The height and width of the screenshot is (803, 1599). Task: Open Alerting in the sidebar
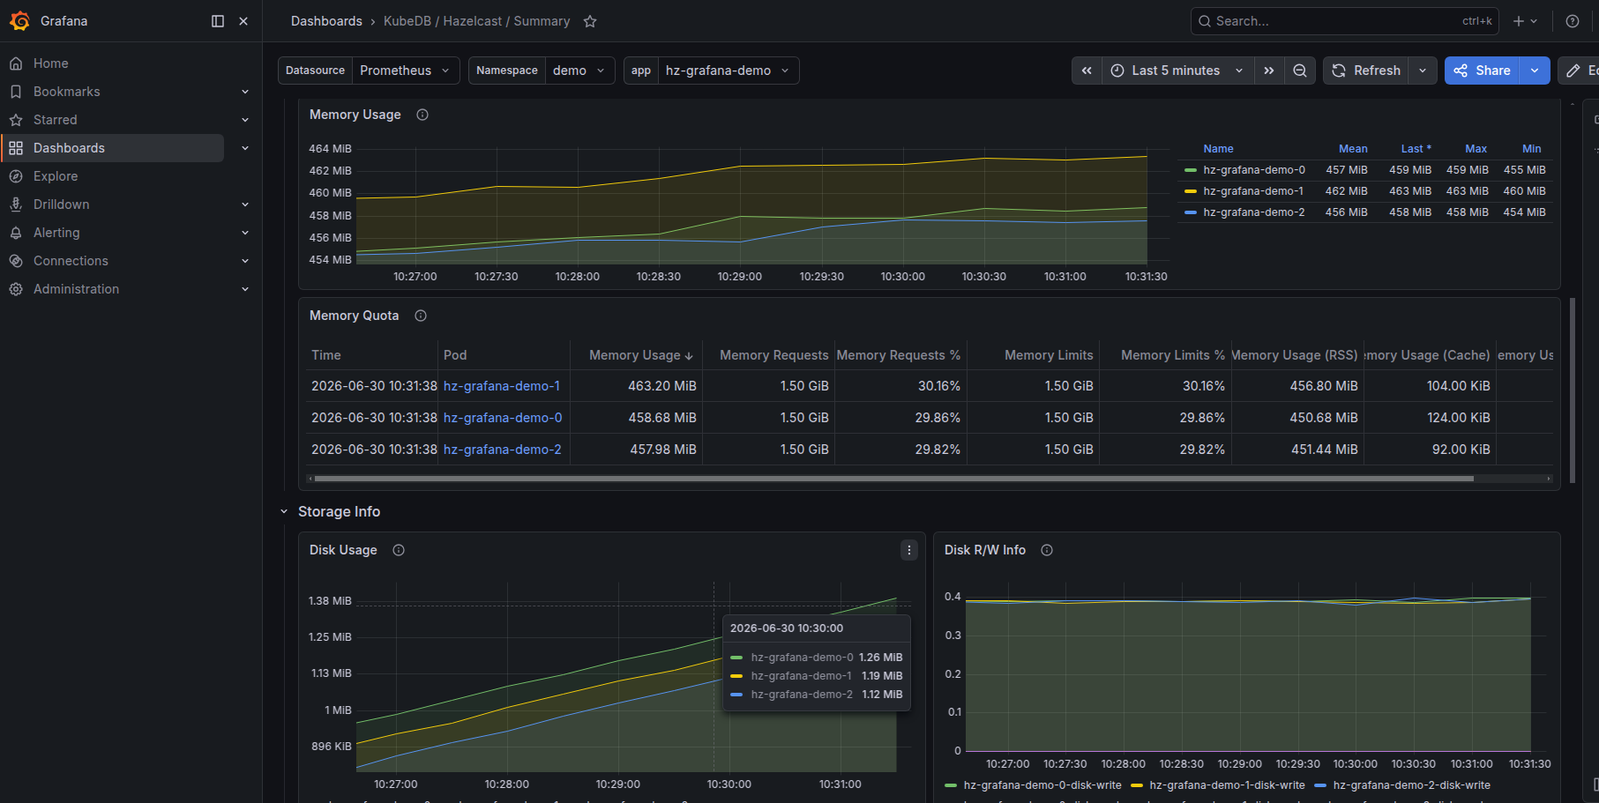pos(56,233)
